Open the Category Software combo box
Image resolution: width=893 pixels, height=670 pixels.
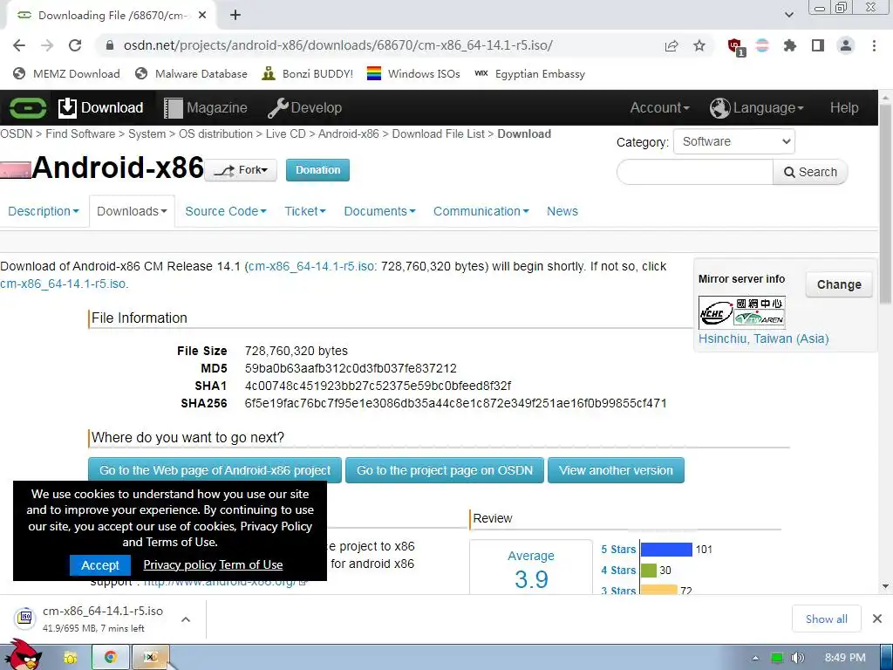[x=734, y=141]
